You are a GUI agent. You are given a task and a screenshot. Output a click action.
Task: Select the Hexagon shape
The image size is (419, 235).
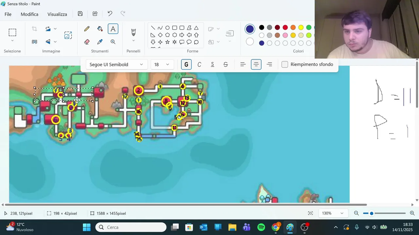[174, 35]
